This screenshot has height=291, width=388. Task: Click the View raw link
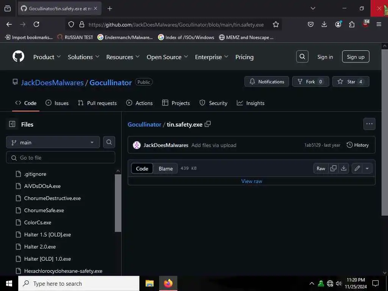pos(252,181)
